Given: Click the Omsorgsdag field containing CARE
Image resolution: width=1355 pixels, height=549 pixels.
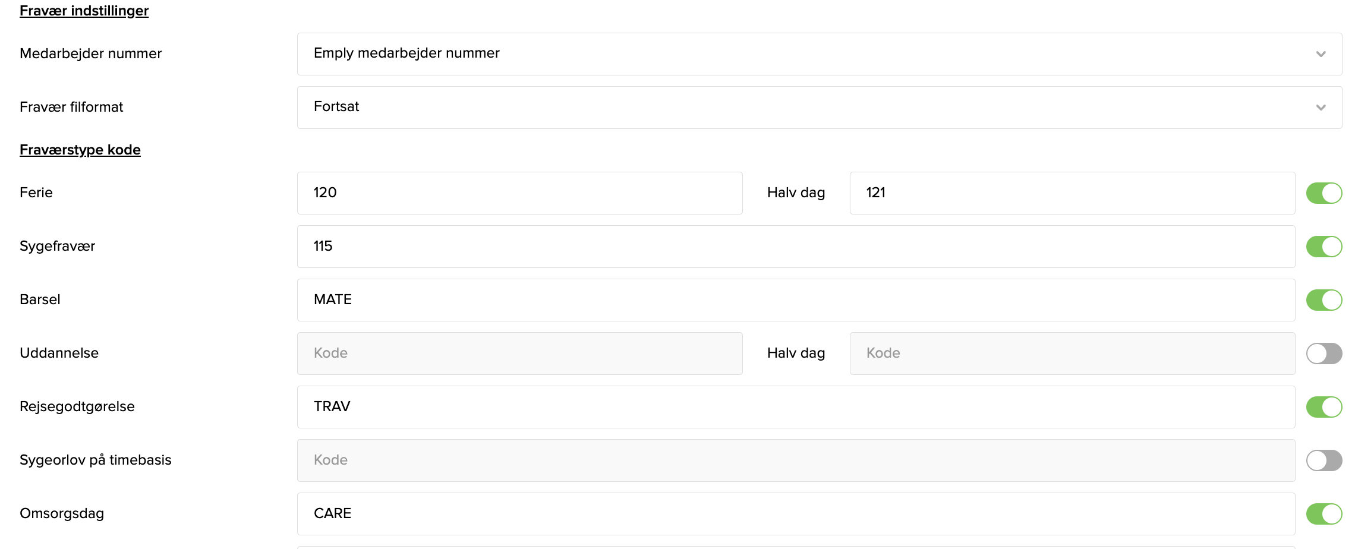Looking at the screenshot, I should 796,514.
